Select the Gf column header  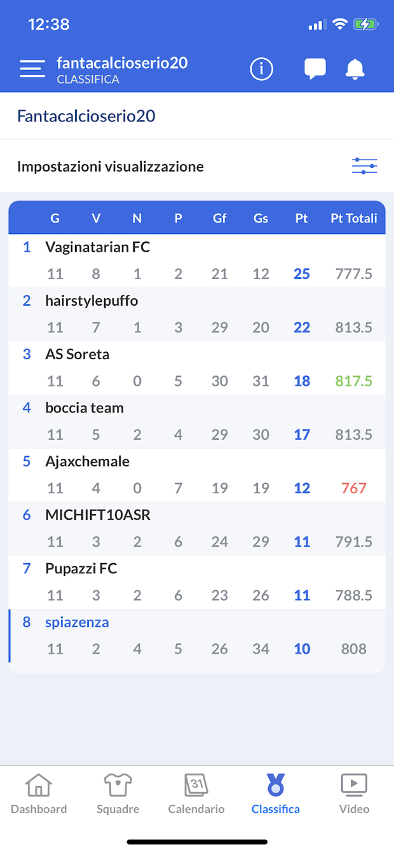click(x=219, y=217)
